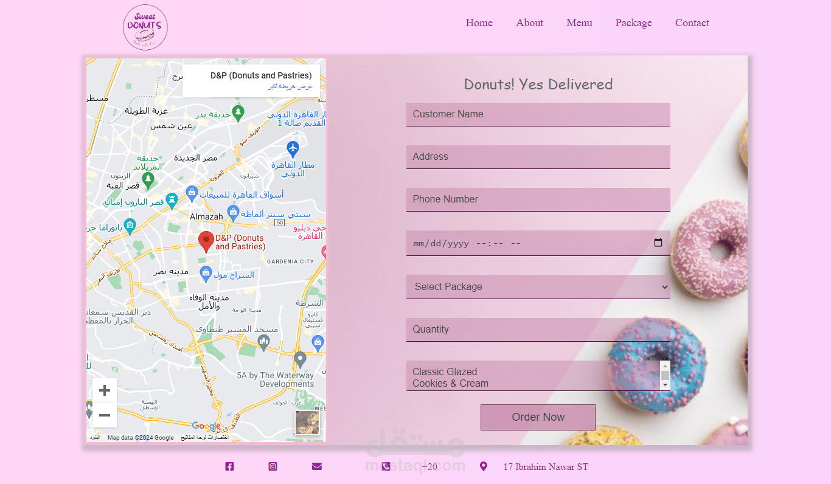Zoom out using the map minus control
Screen dimensions: 831x484
pos(104,415)
